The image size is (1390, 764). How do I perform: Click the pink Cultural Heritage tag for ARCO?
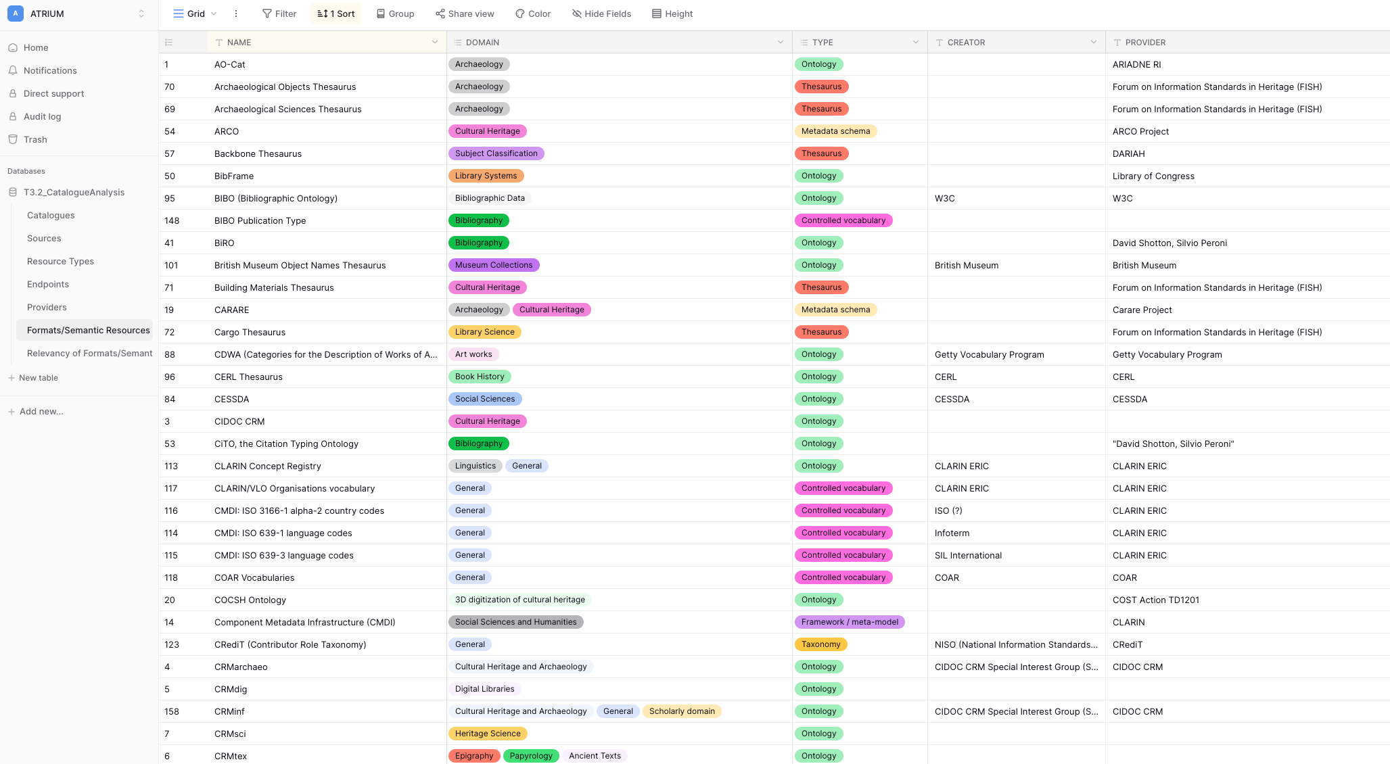pos(487,131)
